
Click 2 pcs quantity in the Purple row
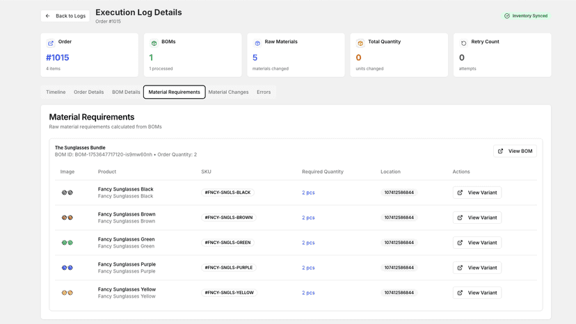click(308, 268)
